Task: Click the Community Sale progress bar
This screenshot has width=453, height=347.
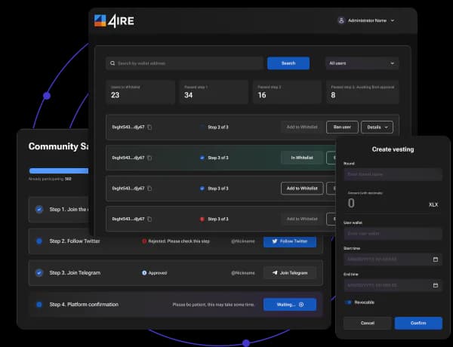Action: point(59,170)
